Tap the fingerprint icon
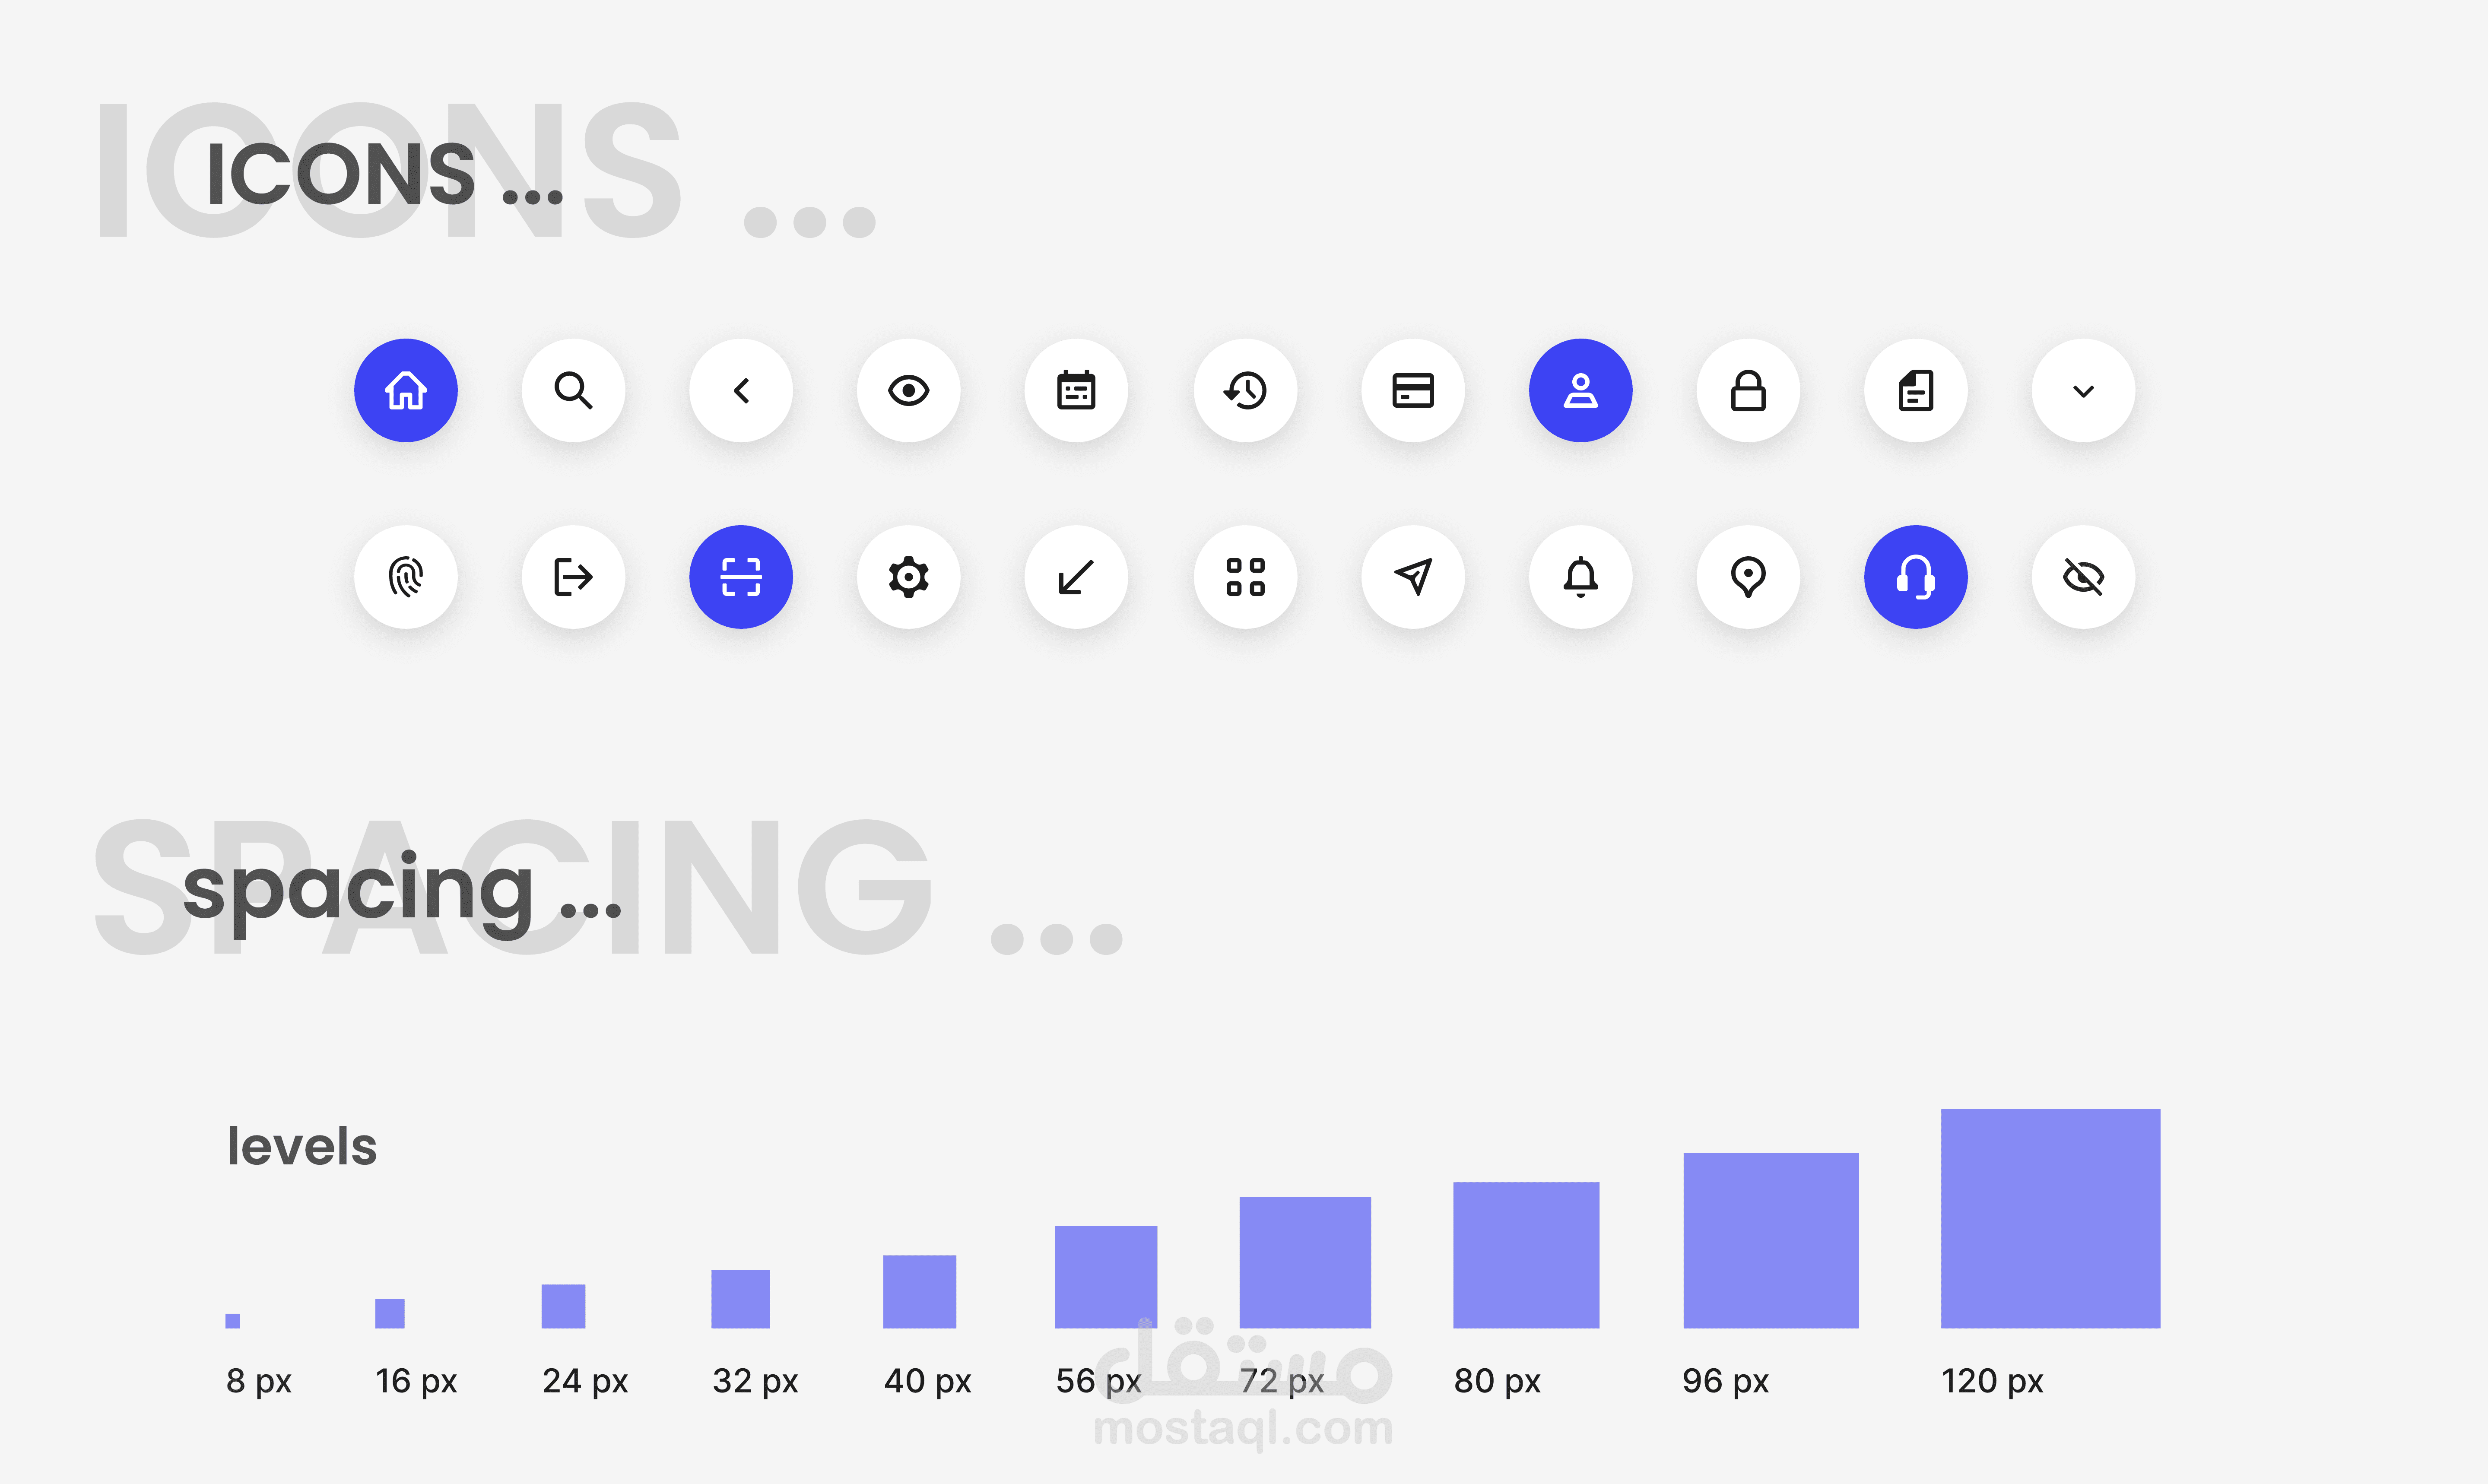Viewport: 2488px width, 1484px height. click(x=406, y=577)
